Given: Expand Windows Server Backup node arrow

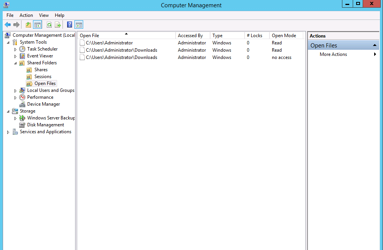Looking at the screenshot, I should pos(15,118).
